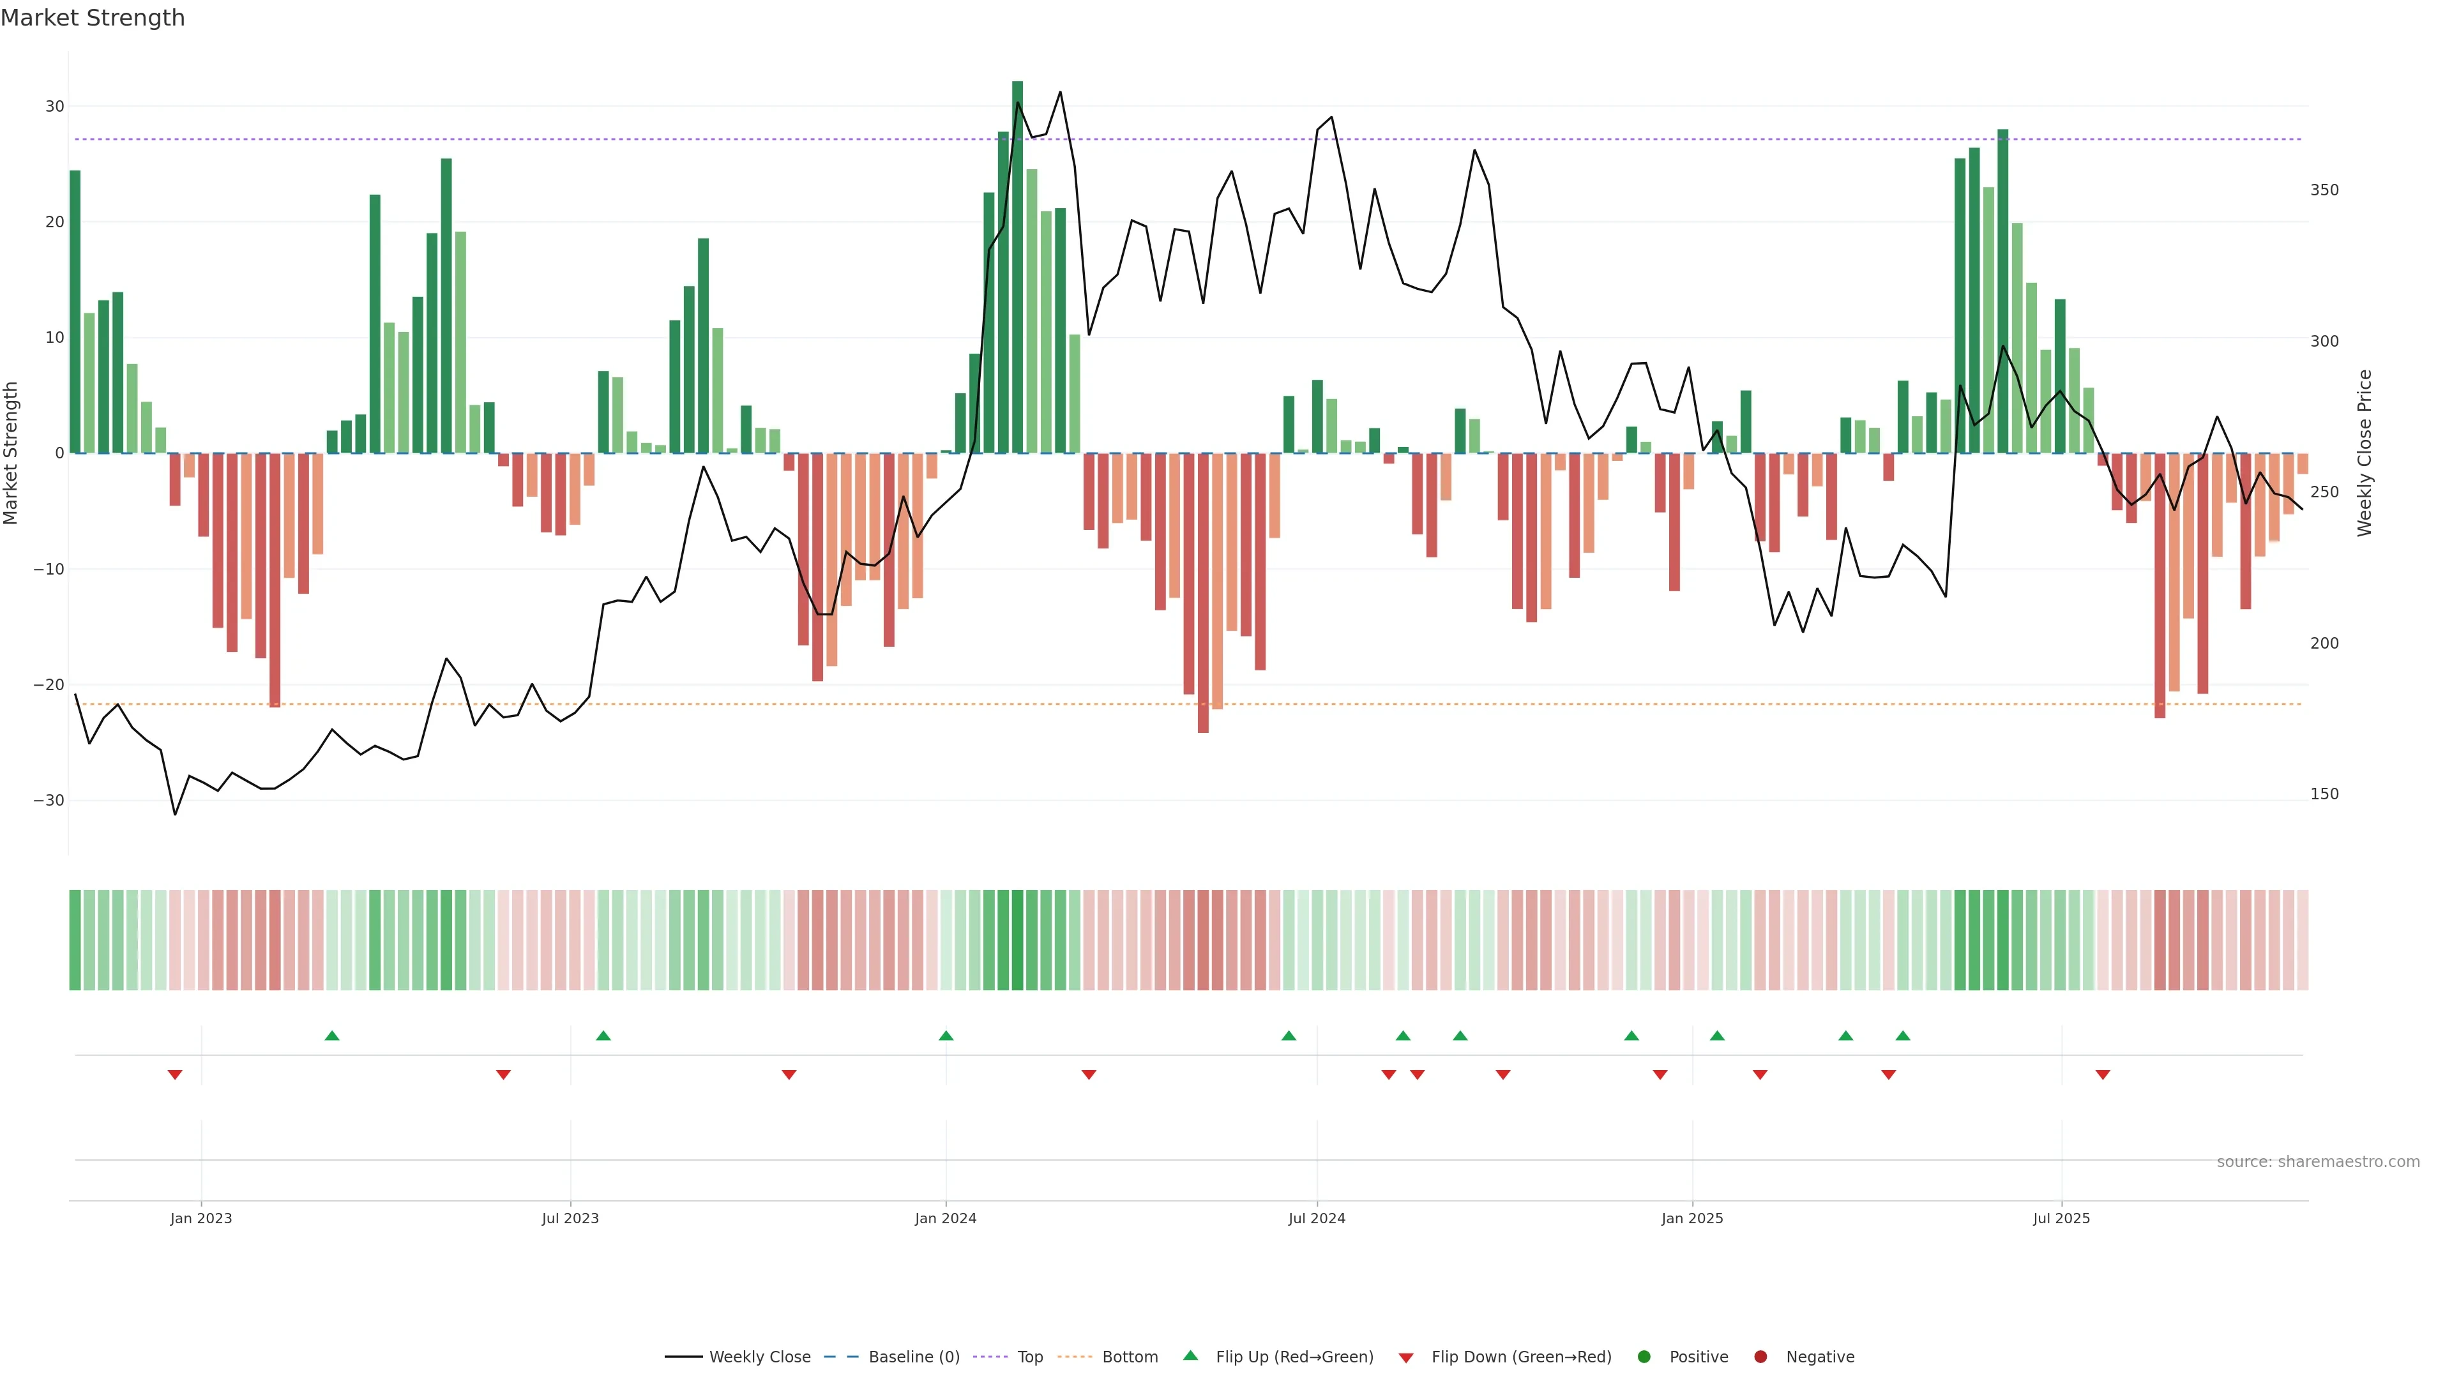Screen dimensions: 2452x1379
Task: Click Flip Up green triangle legend icon
Action: click(1190, 1355)
